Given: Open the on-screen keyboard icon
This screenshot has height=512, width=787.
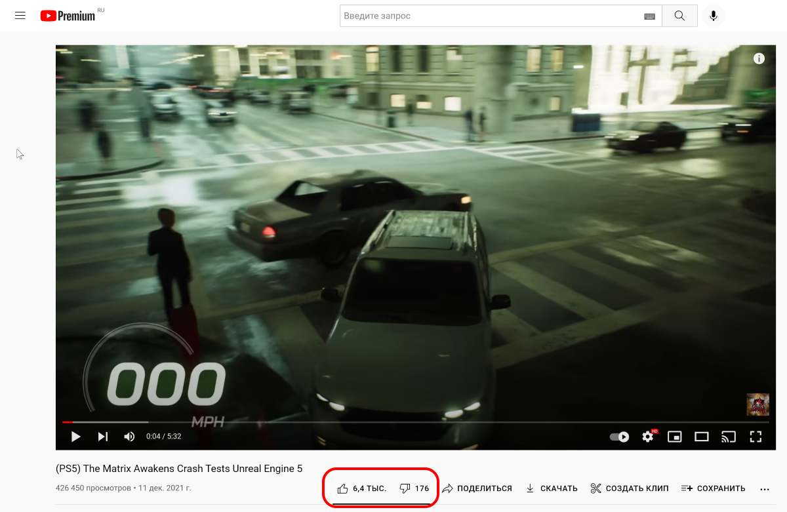Looking at the screenshot, I should pos(649,16).
